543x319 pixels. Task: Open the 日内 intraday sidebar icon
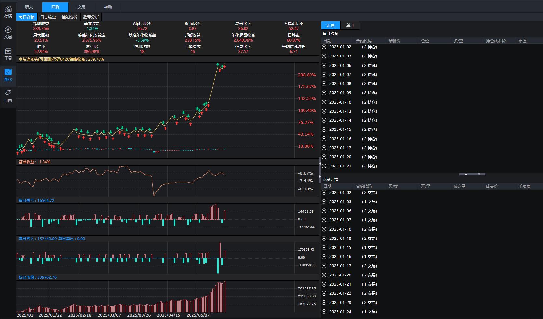coord(8,96)
